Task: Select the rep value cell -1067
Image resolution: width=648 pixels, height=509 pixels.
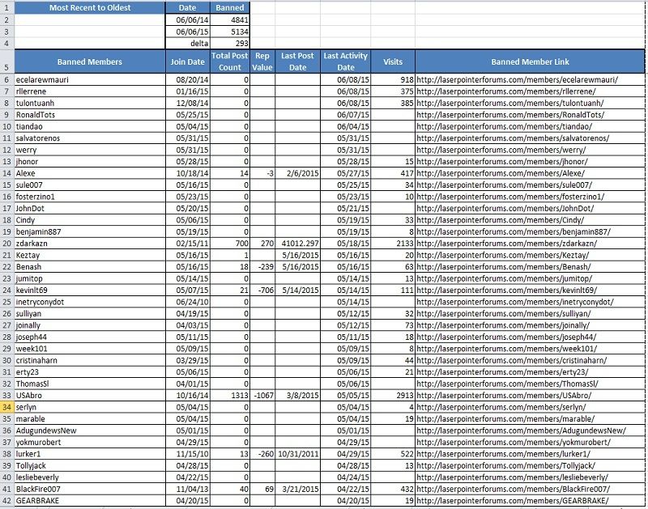Action: [262, 396]
